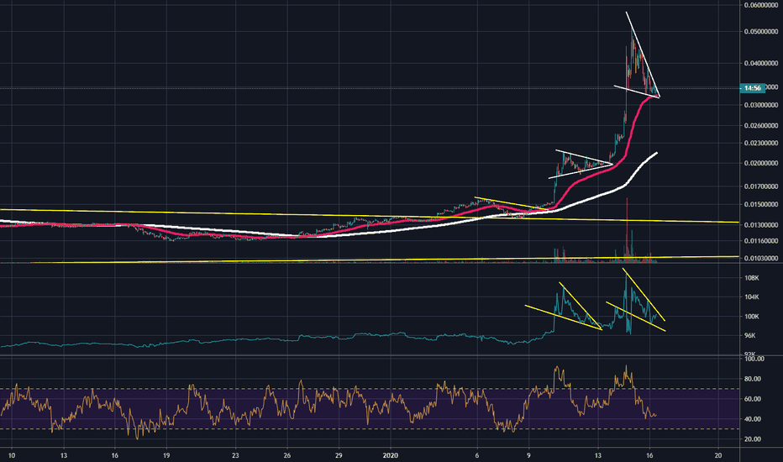Click the 0.01300000 price axis label
Viewport: 783px width, 462px height.
click(x=761, y=225)
